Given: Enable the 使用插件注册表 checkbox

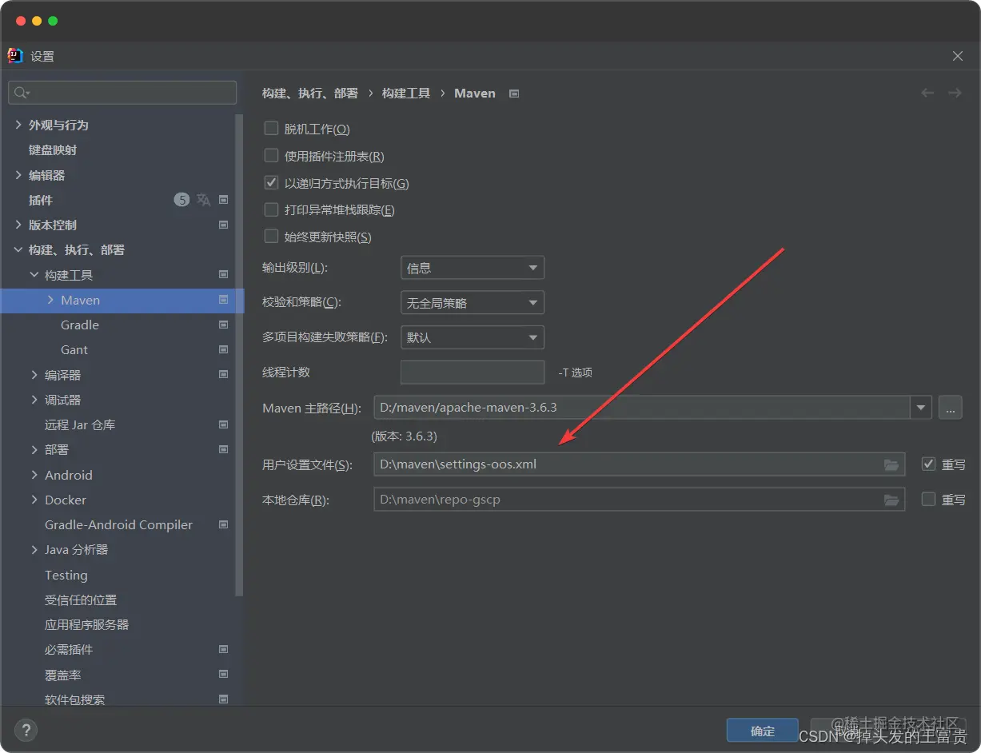Looking at the screenshot, I should pos(271,156).
